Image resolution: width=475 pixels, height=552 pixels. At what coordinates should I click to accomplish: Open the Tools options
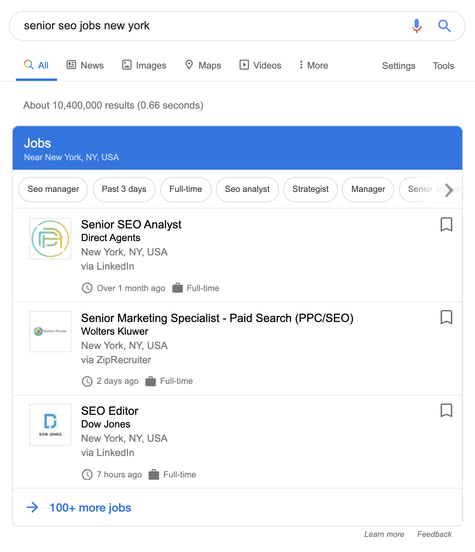tap(443, 66)
